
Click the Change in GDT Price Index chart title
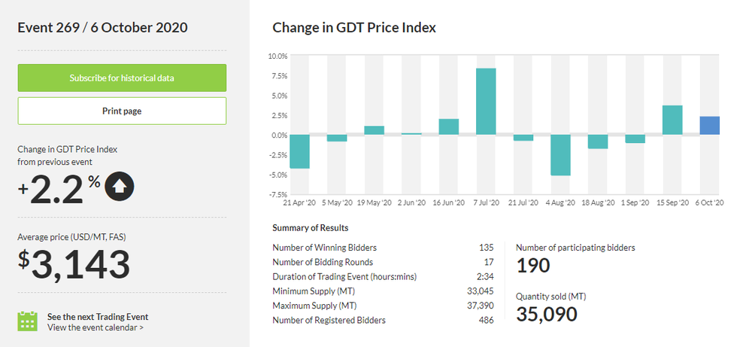point(354,28)
